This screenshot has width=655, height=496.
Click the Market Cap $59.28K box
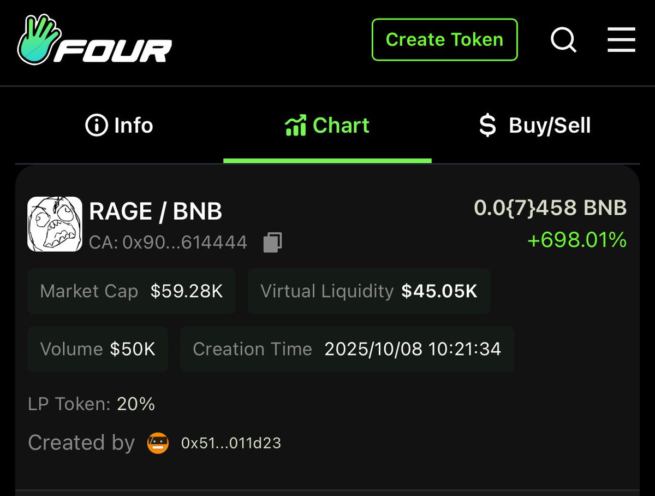click(x=132, y=291)
